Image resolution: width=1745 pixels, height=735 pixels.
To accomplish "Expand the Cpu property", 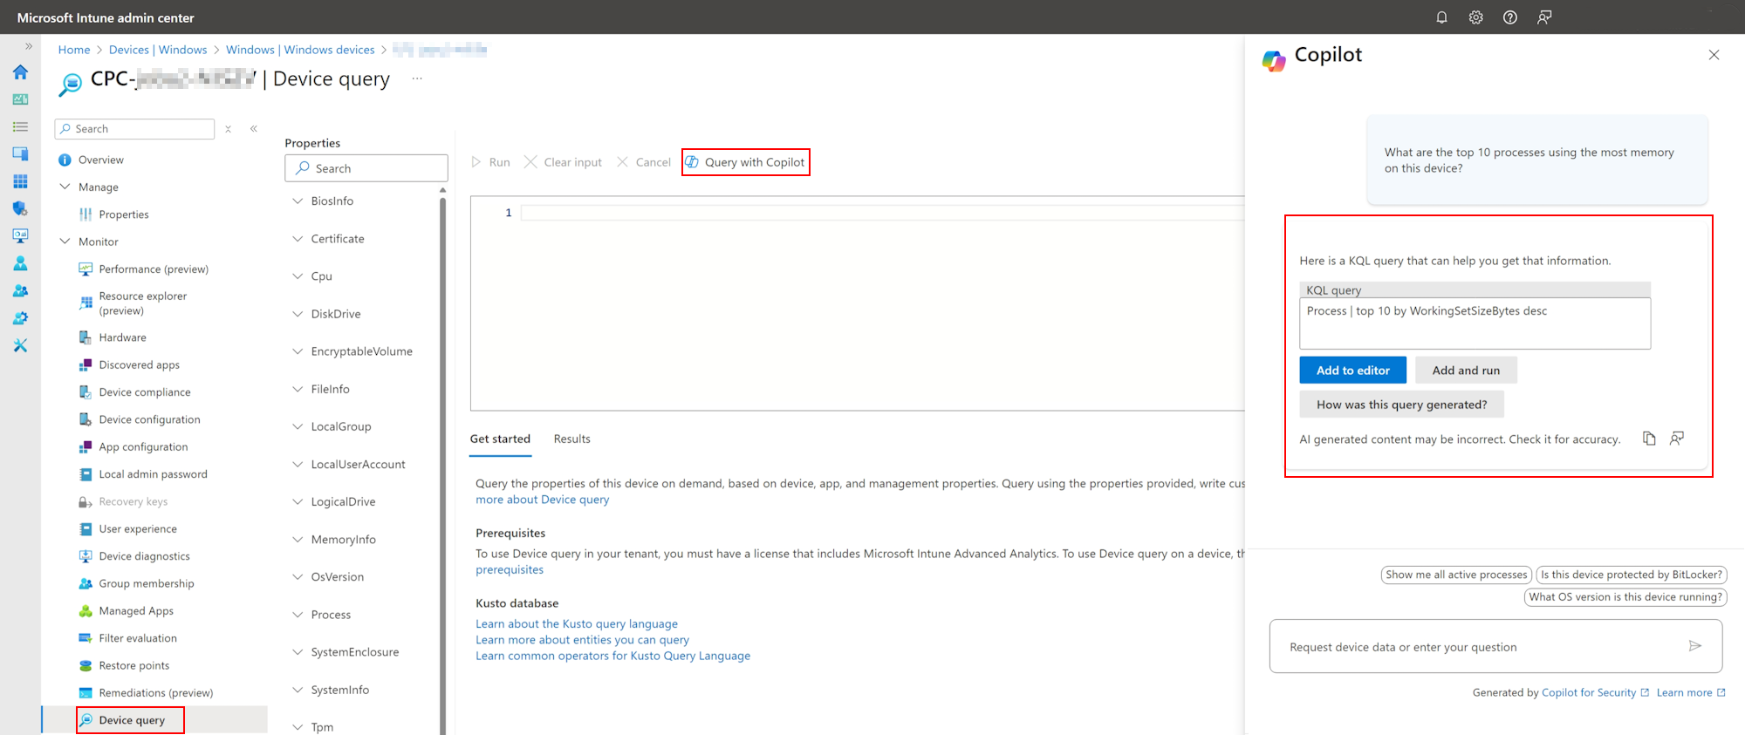I will [x=298, y=276].
